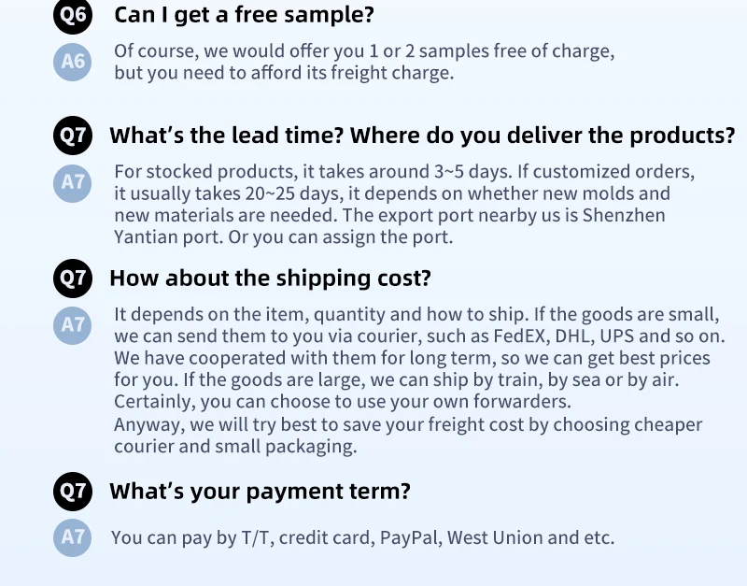747x586 pixels.
Task: Click the A7 badge next to payment methods answer
Action: coord(73,537)
